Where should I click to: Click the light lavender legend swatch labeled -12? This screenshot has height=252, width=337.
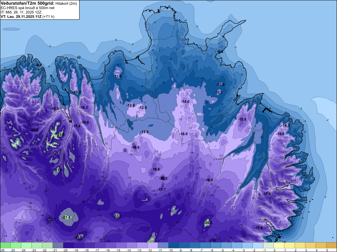pos(153,245)
